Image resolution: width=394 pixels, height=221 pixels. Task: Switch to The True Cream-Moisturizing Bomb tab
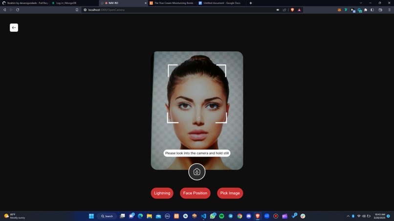[174, 3]
